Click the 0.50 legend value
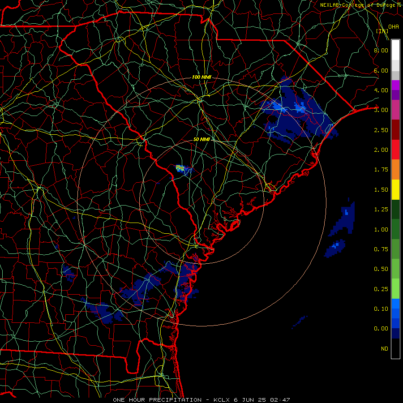 click(x=381, y=269)
